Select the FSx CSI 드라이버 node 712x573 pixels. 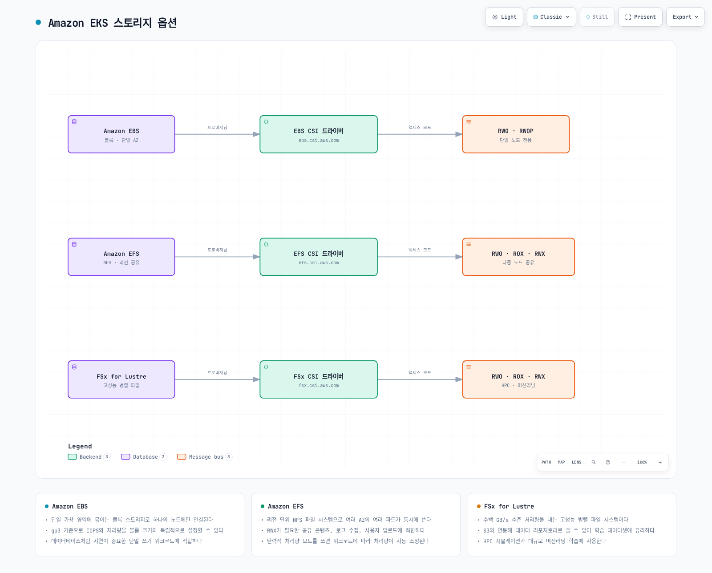[319, 379]
